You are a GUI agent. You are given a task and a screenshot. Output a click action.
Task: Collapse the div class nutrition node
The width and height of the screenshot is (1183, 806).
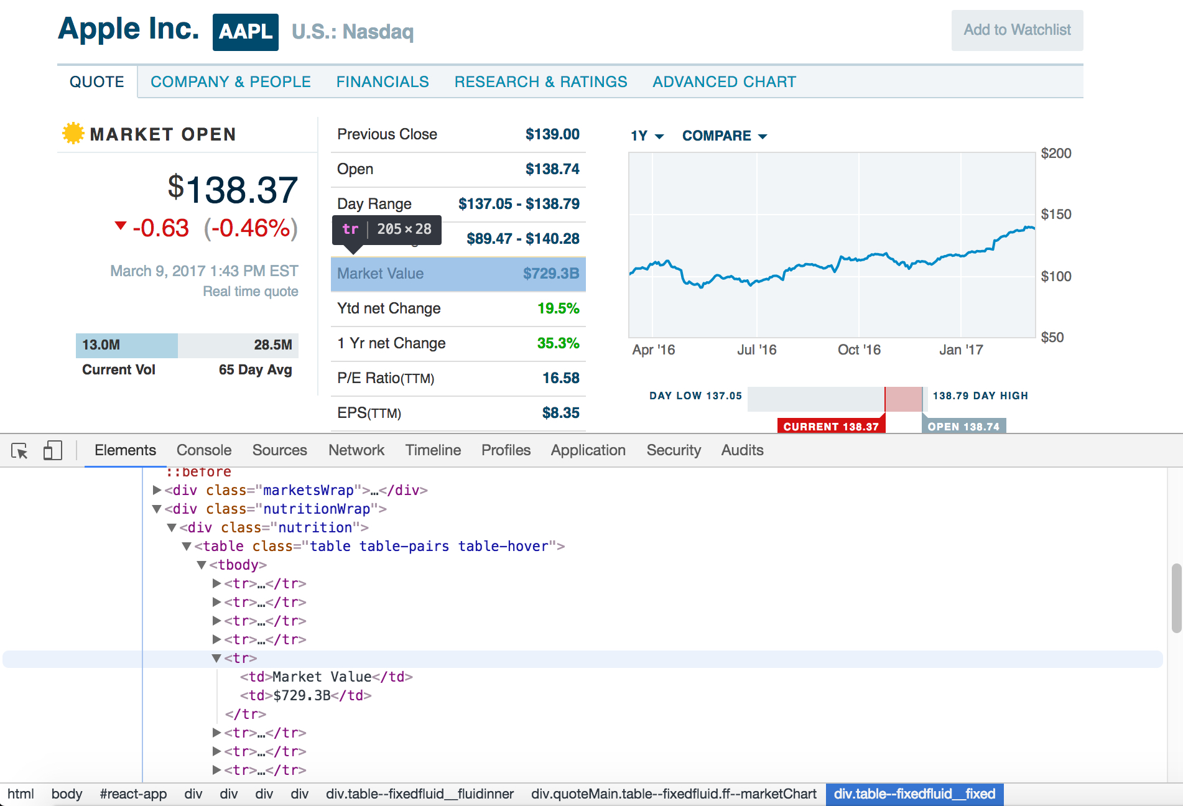(x=172, y=527)
